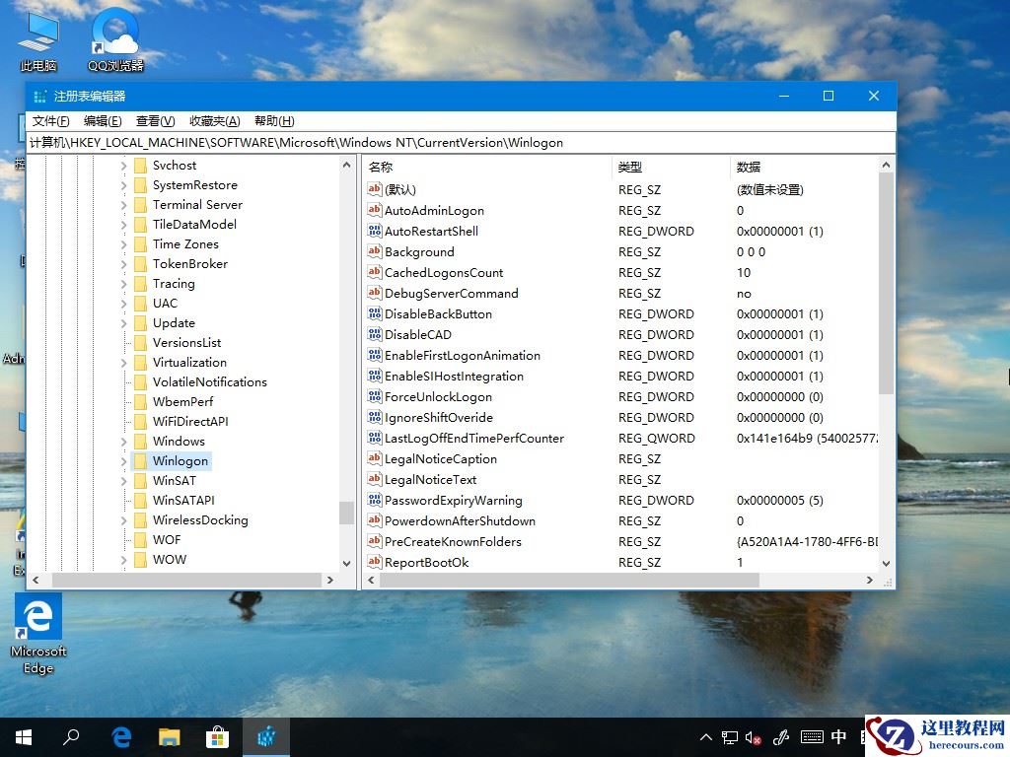Open File Explorer from the taskbar
1010x757 pixels.
click(169, 736)
